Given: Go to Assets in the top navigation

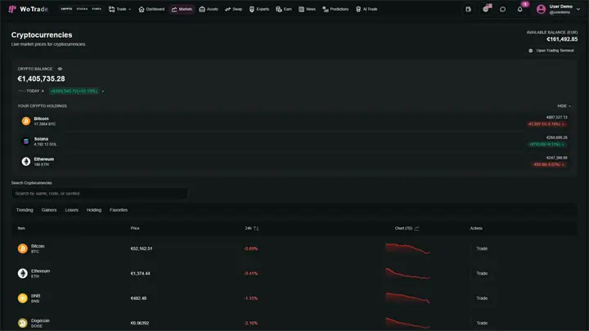Looking at the screenshot, I should pos(209,9).
